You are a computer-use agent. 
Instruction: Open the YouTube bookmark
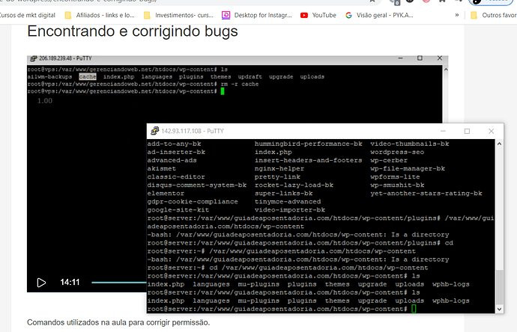[318, 15]
